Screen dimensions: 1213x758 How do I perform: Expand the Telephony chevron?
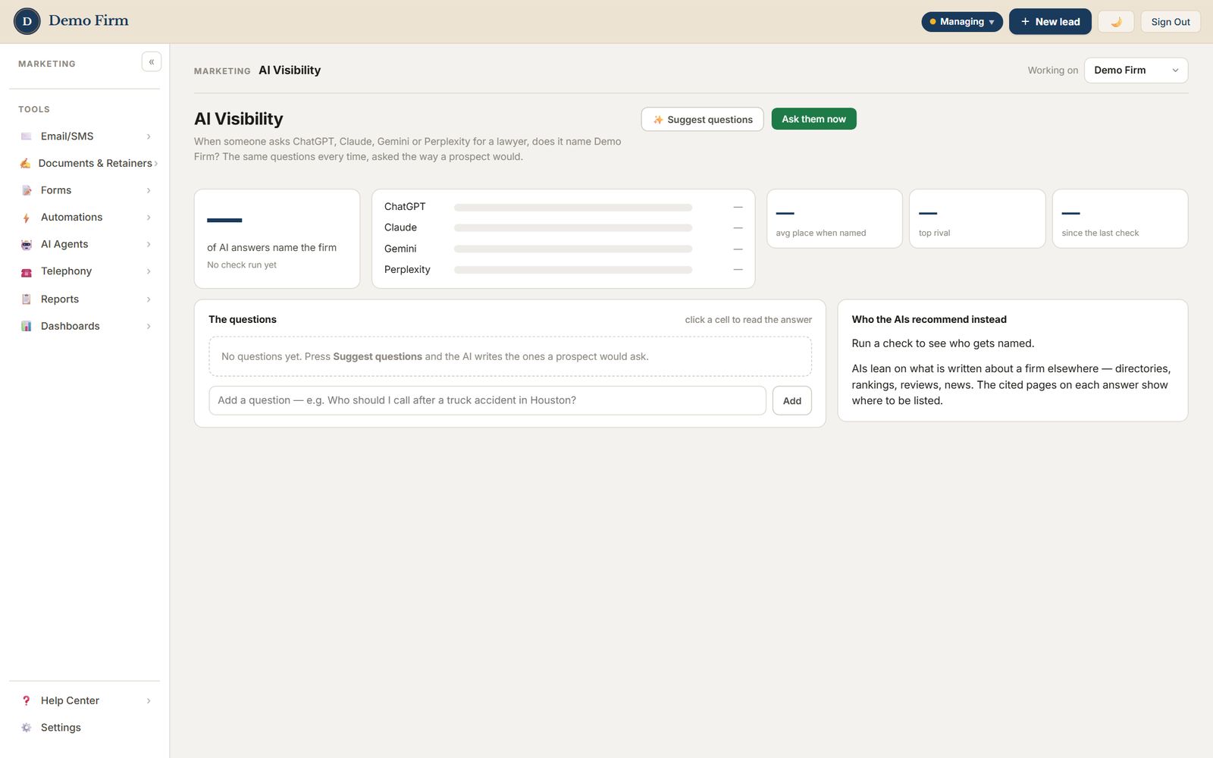pyautogui.click(x=149, y=271)
